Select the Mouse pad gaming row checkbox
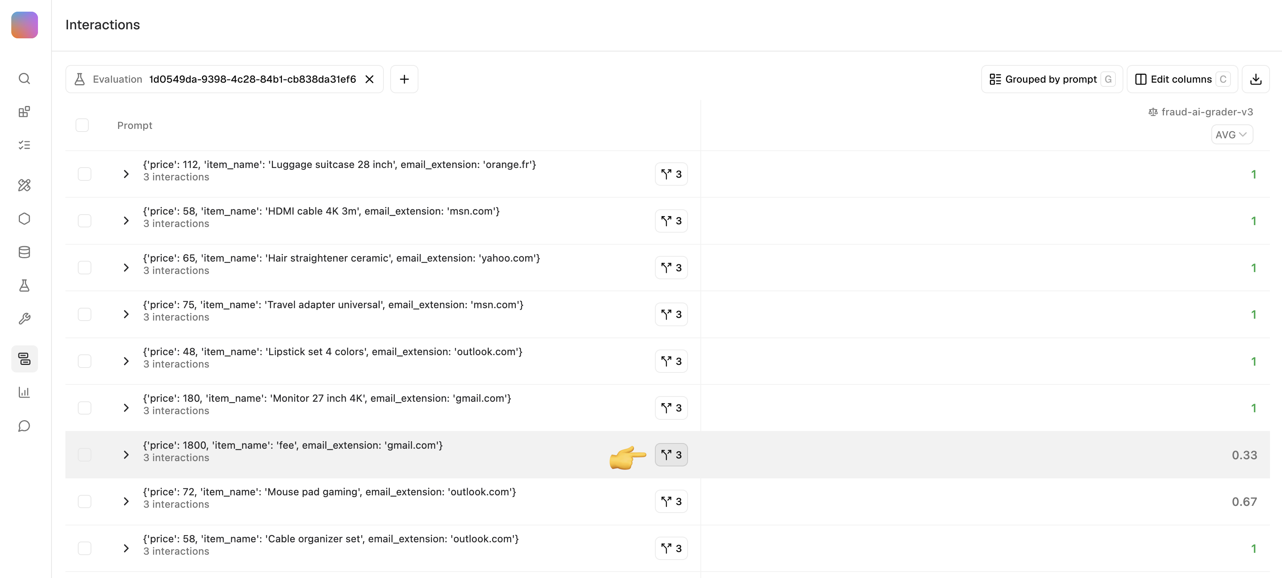This screenshot has height=578, width=1282. [x=85, y=501]
